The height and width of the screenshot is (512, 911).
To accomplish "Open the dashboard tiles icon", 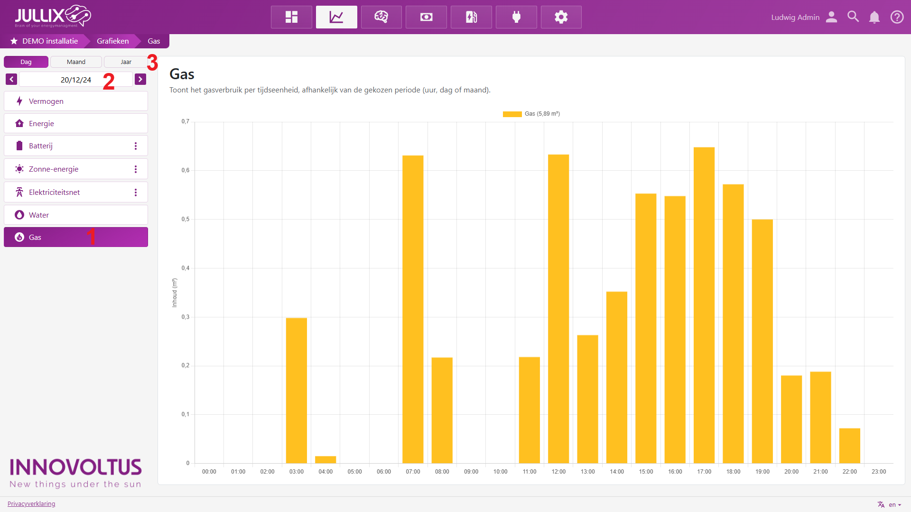I will [x=291, y=17].
